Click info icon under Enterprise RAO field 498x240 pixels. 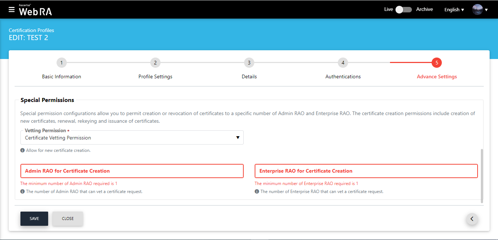point(257,192)
